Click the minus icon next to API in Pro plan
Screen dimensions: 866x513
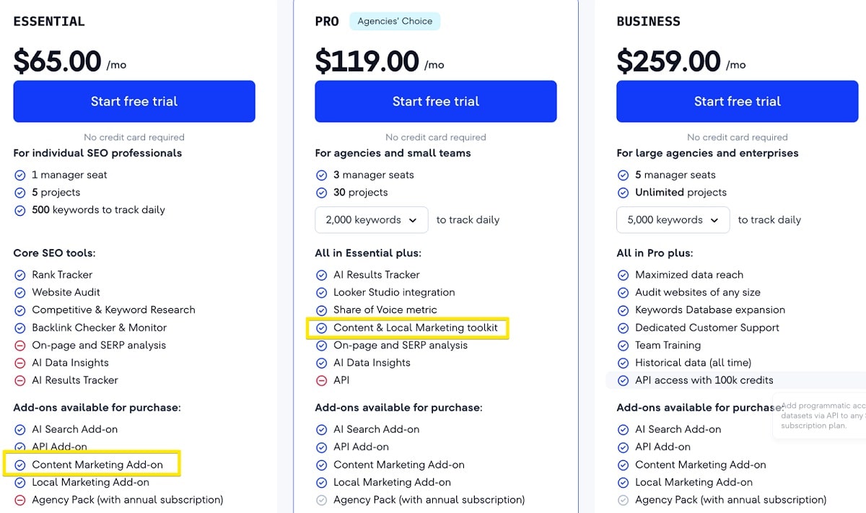point(323,380)
